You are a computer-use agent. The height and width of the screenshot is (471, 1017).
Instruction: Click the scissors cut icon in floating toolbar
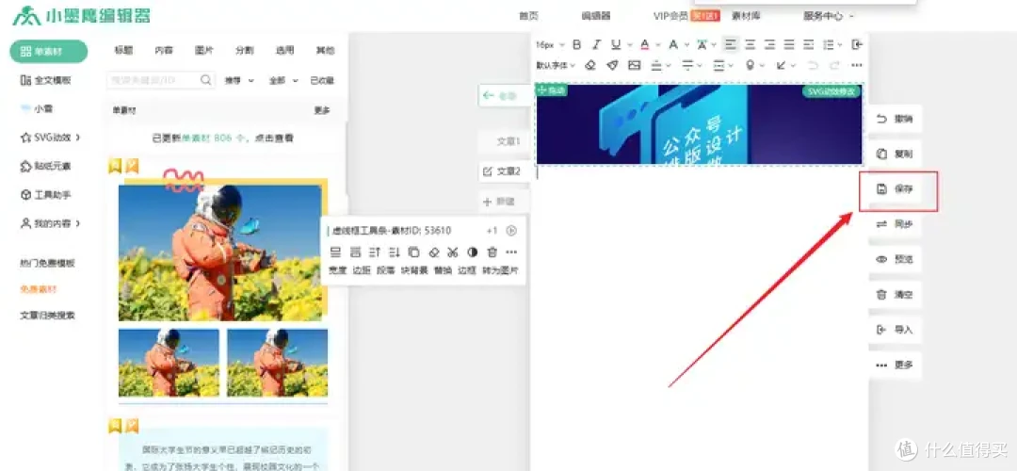453,252
